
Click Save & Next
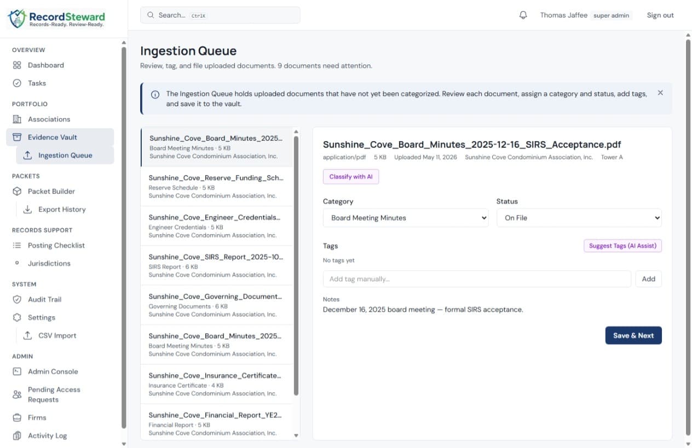click(x=633, y=335)
